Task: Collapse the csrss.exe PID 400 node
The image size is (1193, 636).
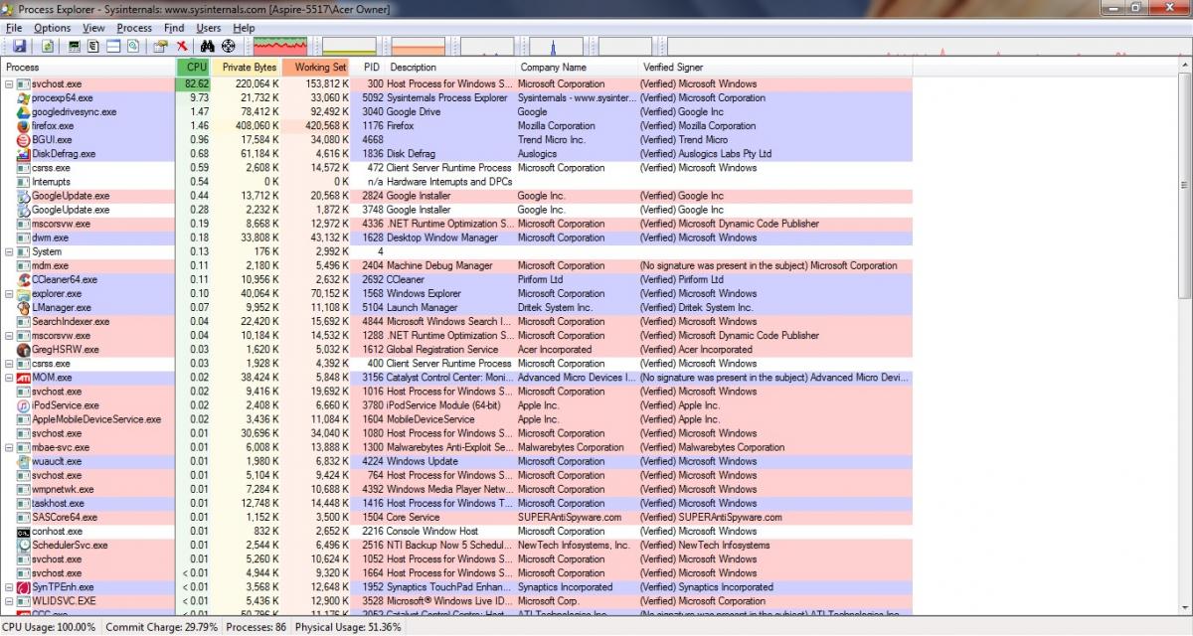Action: coord(10,364)
